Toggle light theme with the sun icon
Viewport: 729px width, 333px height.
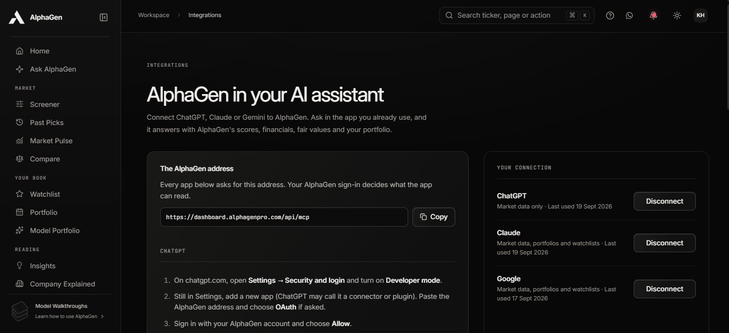click(677, 16)
